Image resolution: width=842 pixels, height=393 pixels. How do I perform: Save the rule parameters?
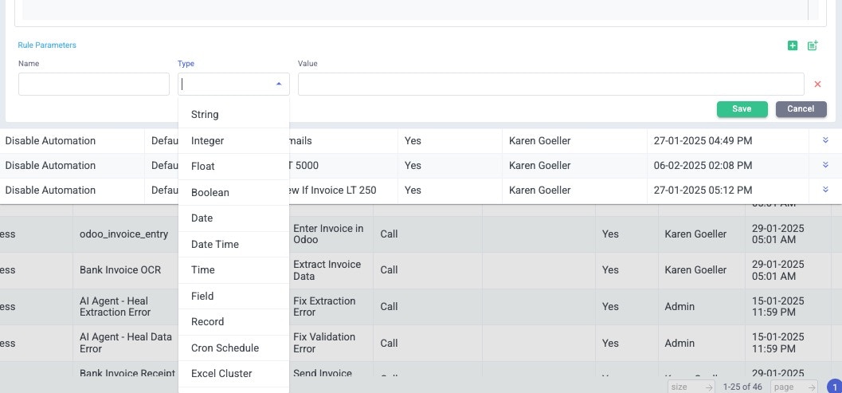(742, 109)
